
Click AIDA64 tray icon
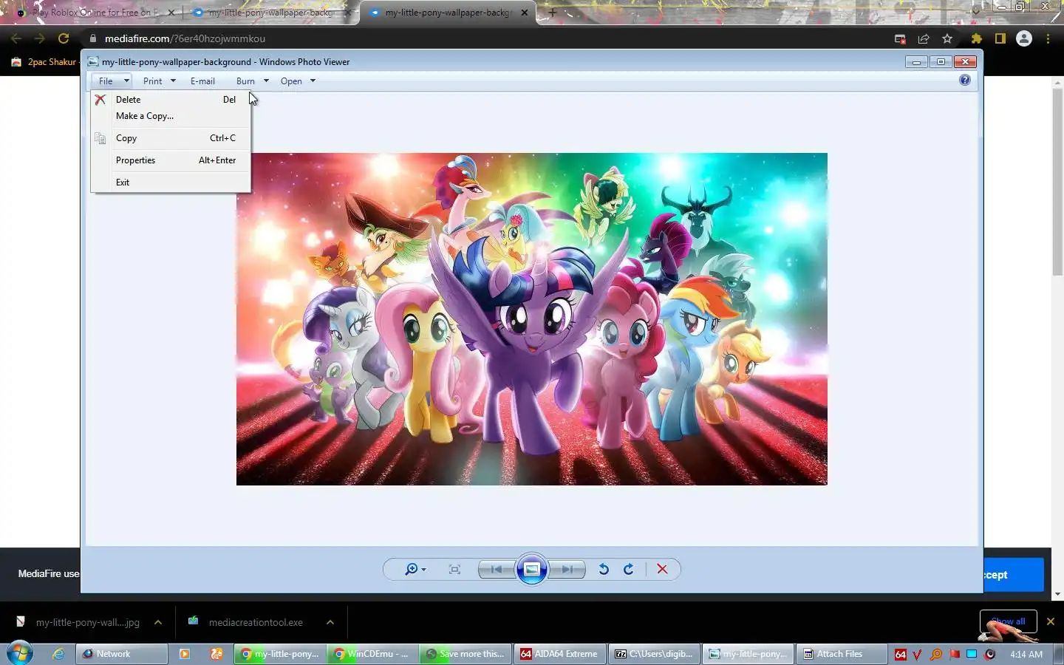(900, 655)
